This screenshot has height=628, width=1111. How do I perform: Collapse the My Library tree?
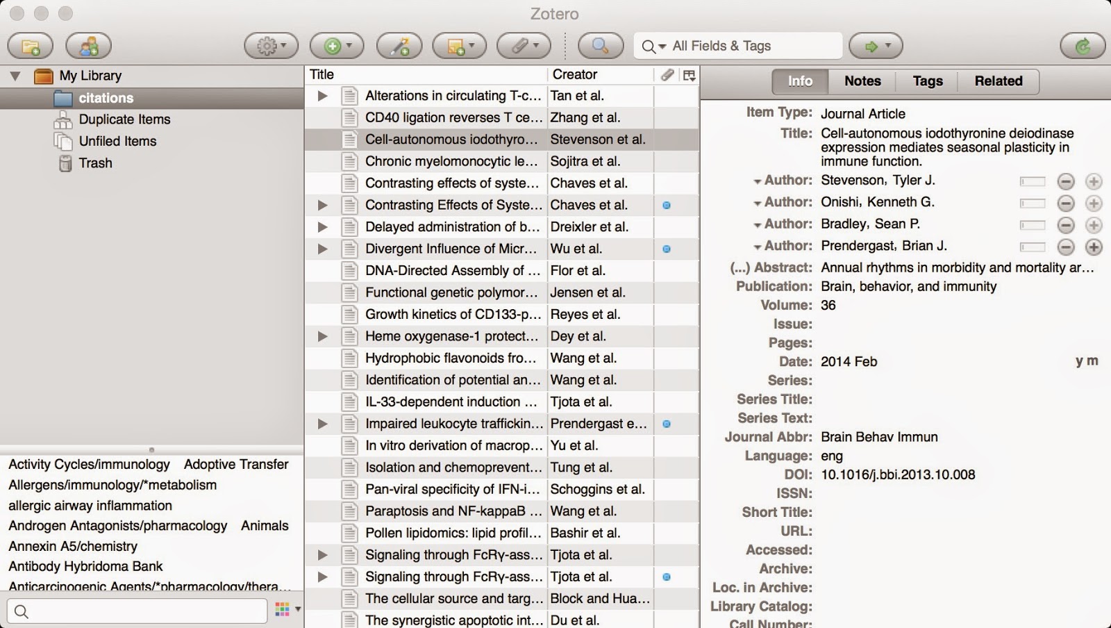coord(15,76)
